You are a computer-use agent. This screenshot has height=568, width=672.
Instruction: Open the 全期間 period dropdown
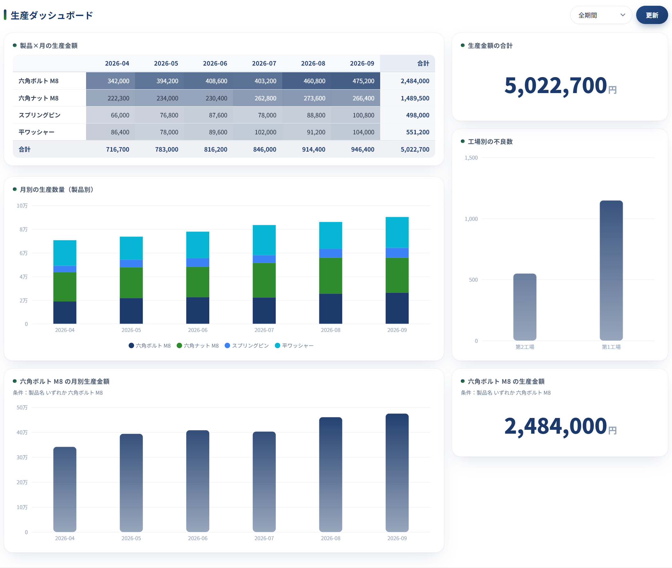click(x=601, y=15)
